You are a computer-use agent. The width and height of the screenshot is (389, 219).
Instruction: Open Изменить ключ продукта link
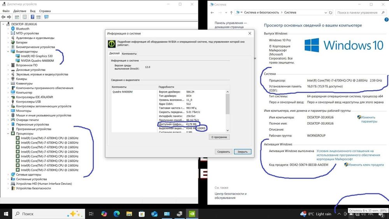[366, 165]
